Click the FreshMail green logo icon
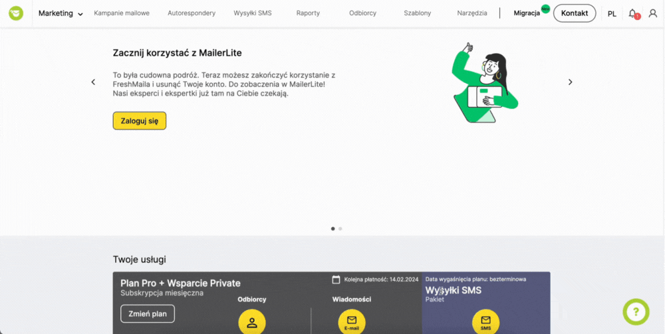Image resolution: width=665 pixels, height=334 pixels. tap(16, 13)
